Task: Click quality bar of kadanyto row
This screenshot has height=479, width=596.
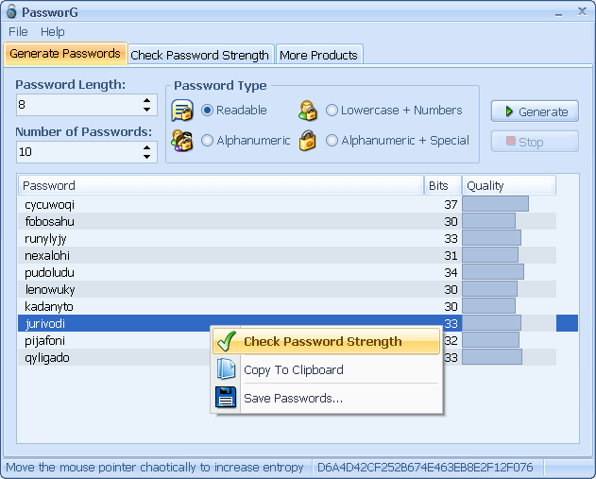Action: pos(489,306)
